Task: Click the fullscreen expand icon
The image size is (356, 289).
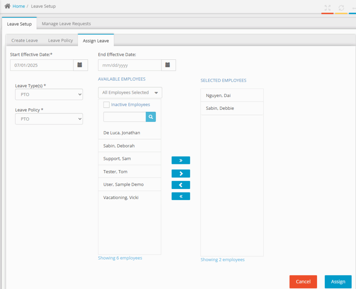Action: pyautogui.click(x=327, y=8)
